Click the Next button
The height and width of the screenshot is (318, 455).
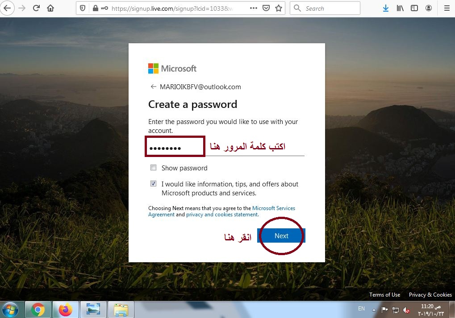point(281,235)
